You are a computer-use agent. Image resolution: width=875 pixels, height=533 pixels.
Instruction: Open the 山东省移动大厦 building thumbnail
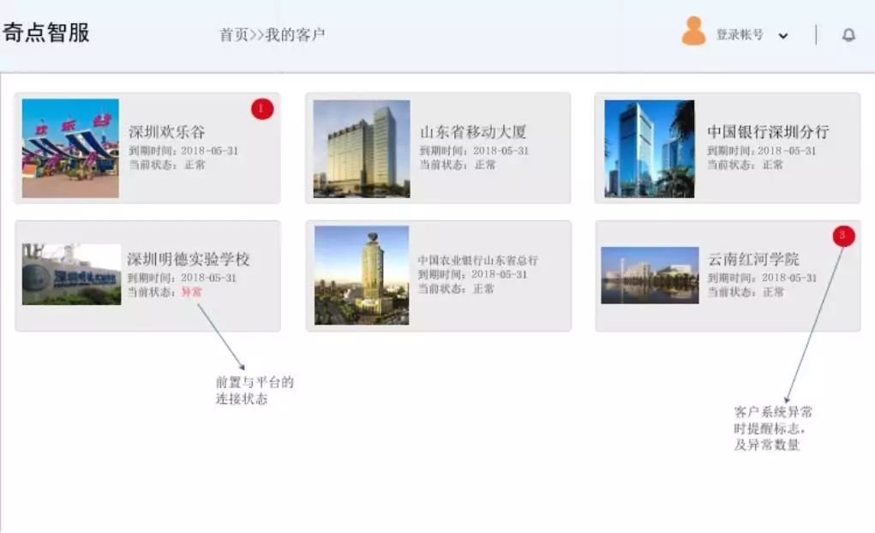click(361, 148)
